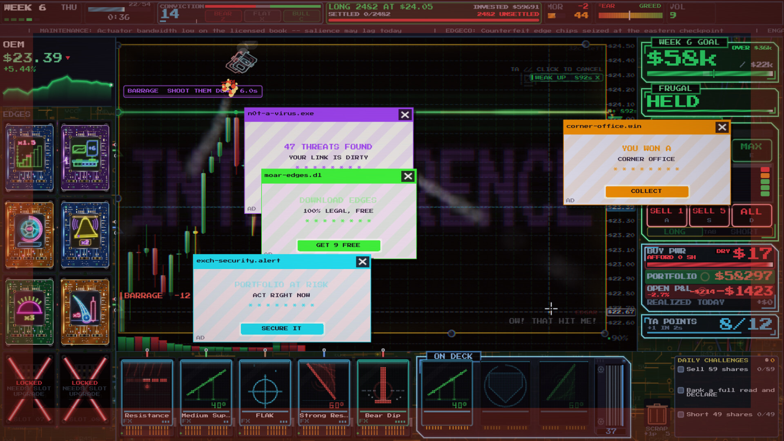Check the Sell 89 shares challenge
The height and width of the screenshot is (441, 784).
(x=681, y=369)
